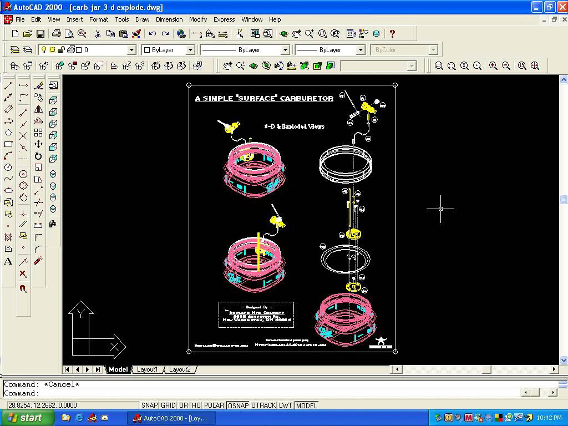Screen dimensions: 568x426
Task: Toggle ORTHO mode in status bar
Action: pos(190,405)
